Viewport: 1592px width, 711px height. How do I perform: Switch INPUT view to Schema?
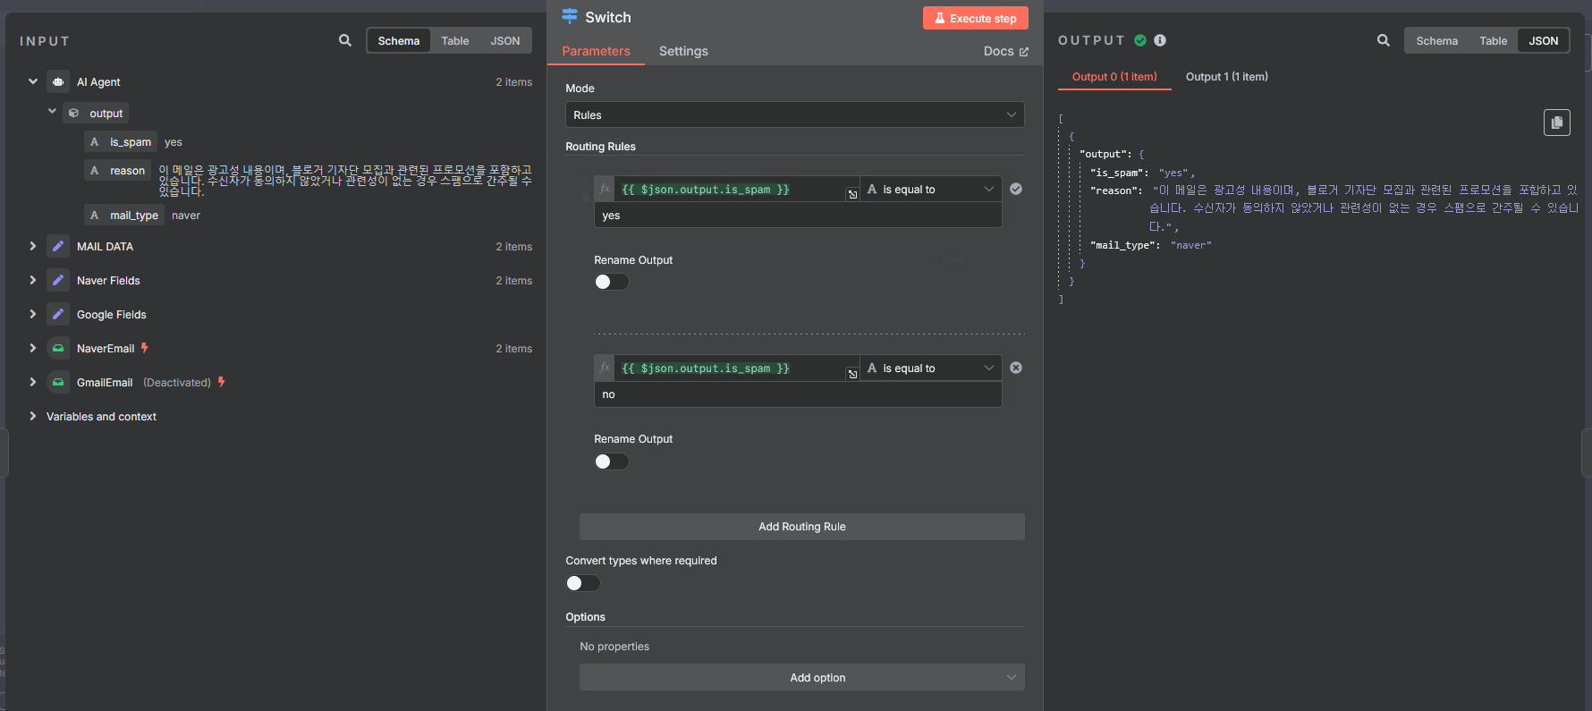399,40
